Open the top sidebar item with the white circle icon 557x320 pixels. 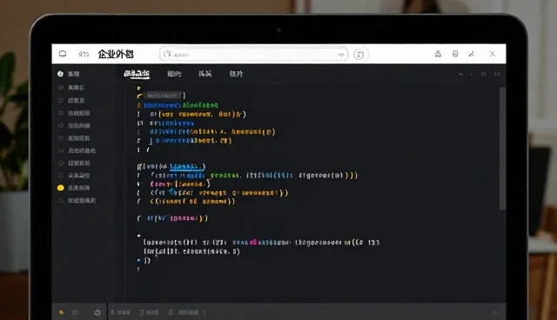[x=69, y=74]
